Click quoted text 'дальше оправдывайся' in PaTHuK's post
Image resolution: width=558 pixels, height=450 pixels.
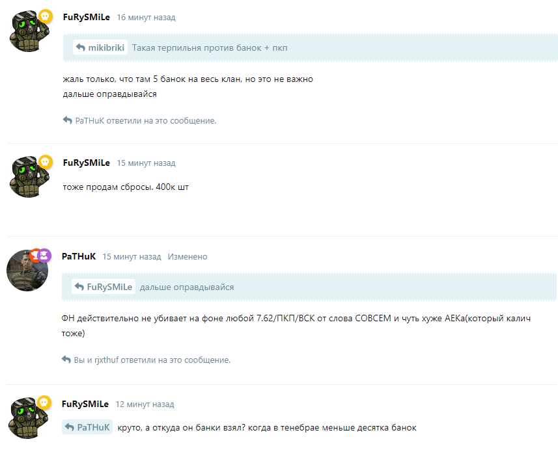187,287
